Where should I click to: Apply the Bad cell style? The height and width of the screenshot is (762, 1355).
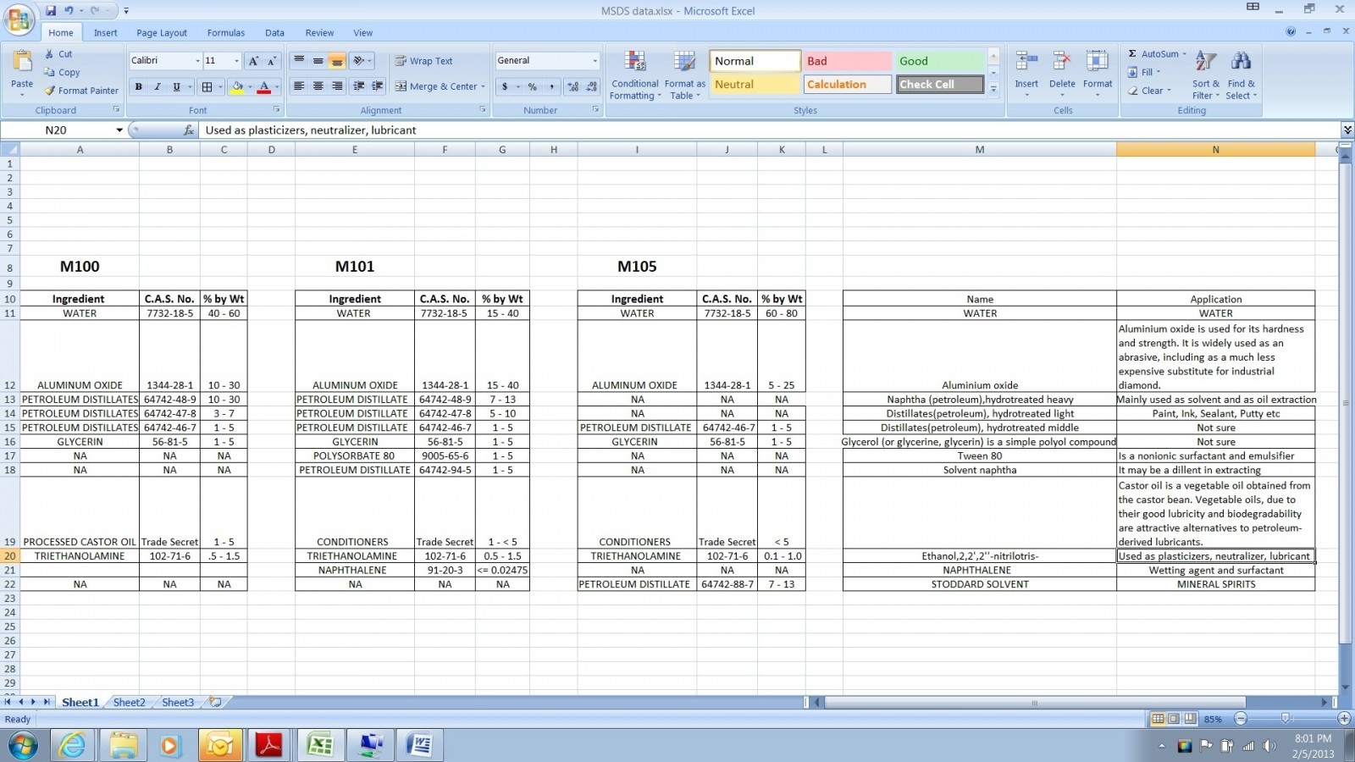tap(846, 61)
